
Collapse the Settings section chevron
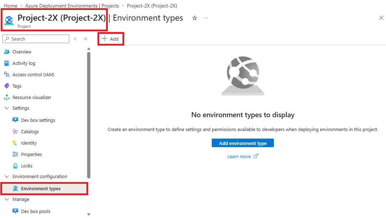7,108
